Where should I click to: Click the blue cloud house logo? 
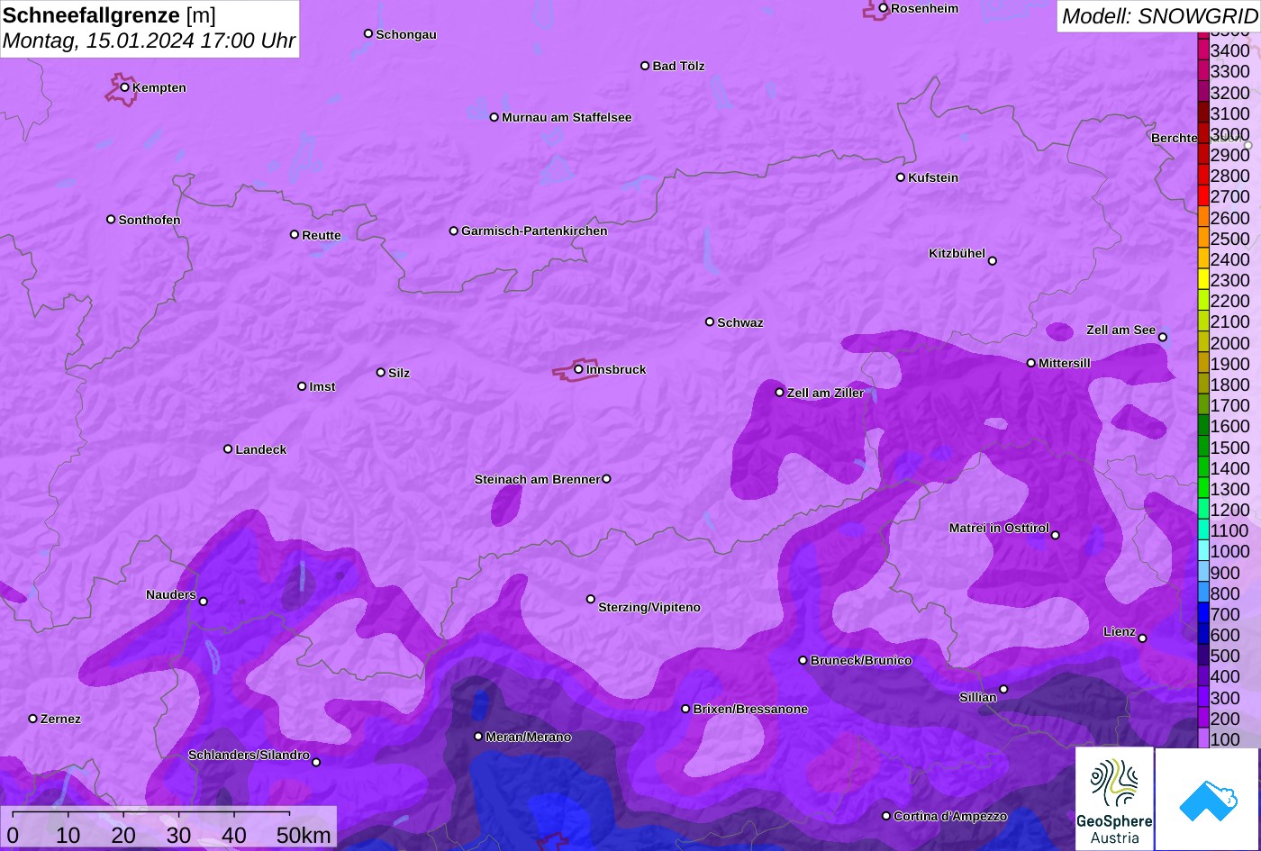click(x=1207, y=799)
